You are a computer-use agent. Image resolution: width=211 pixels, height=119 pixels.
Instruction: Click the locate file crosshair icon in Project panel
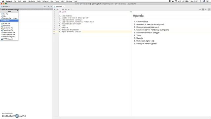(x=45, y=7)
